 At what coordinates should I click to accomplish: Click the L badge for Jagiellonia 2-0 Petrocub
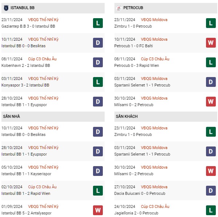click(211, 210)
